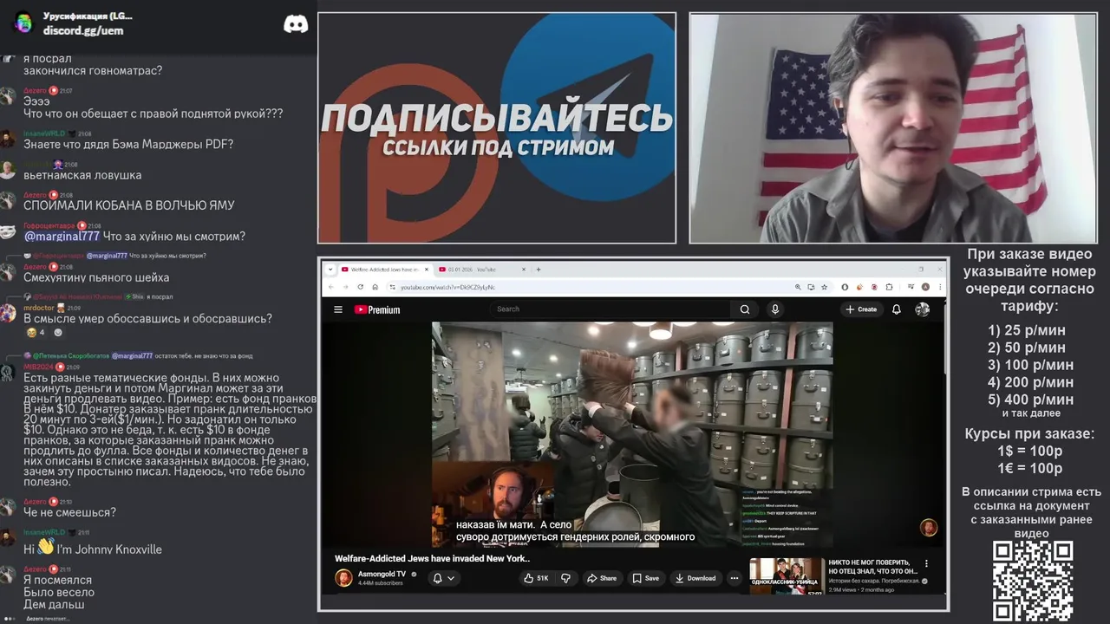Open subscription notification bell dropdown
1110x624 pixels.
pyautogui.click(x=444, y=578)
